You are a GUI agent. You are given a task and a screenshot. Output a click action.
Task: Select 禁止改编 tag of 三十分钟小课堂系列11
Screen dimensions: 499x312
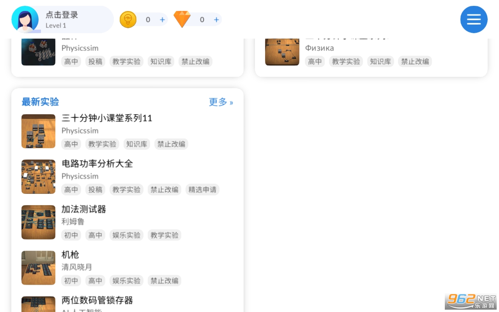(x=171, y=144)
